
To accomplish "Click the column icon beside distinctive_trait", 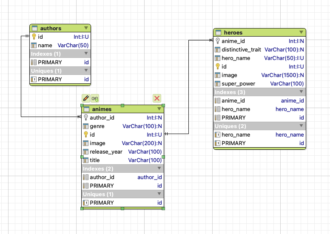I will tap(217, 49).
